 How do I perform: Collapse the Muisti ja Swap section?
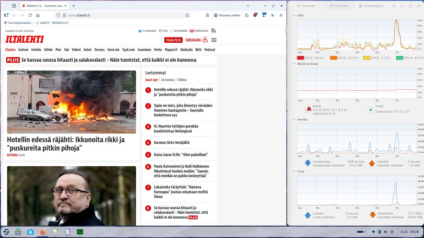[x=294, y=63]
